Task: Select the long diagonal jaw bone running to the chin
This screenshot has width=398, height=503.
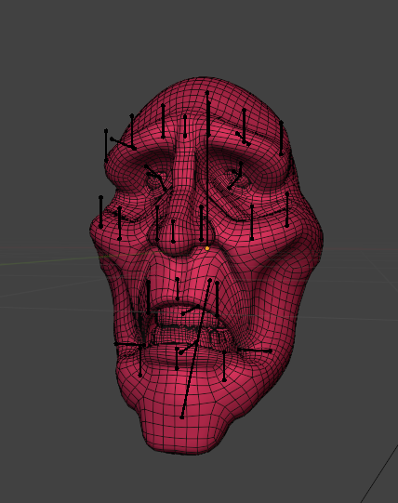Action: (x=196, y=349)
